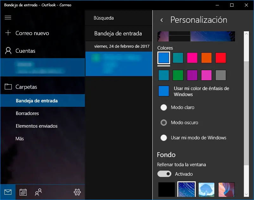Select Modo oscuro radio button
This screenshot has height=200, width=254.
(x=164, y=123)
